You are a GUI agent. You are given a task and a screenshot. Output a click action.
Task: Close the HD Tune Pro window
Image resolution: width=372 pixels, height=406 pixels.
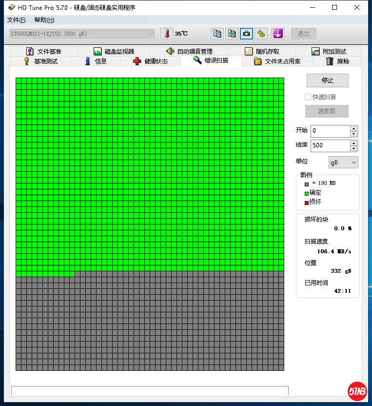(357, 7)
